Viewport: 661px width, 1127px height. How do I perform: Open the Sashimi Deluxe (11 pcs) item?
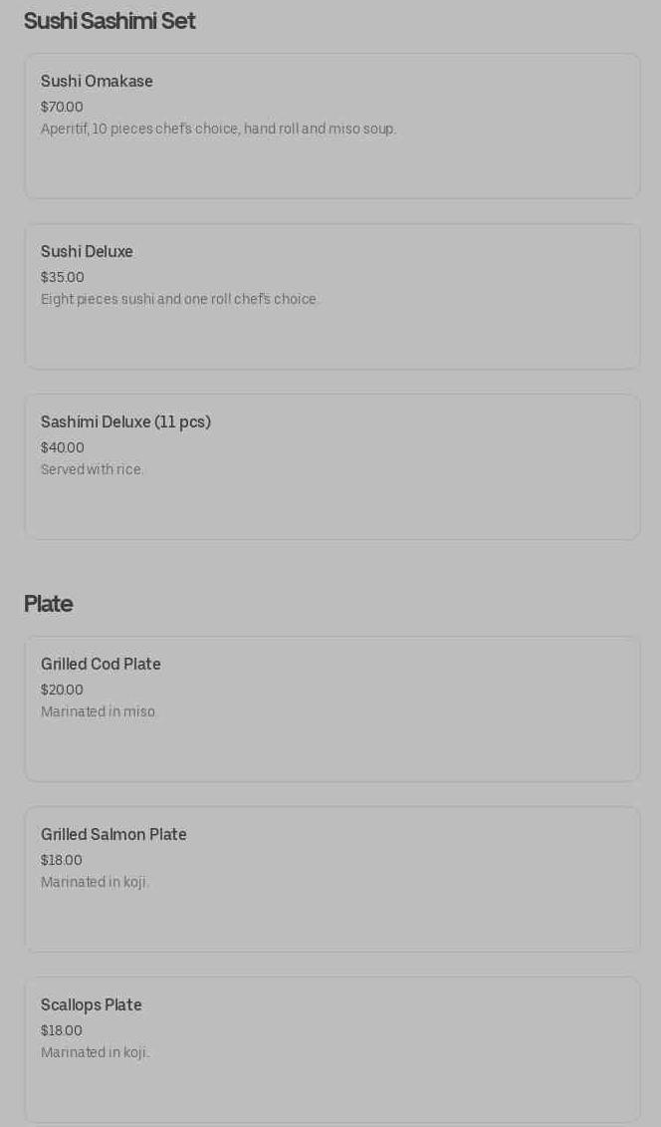[x=125, y=423]
